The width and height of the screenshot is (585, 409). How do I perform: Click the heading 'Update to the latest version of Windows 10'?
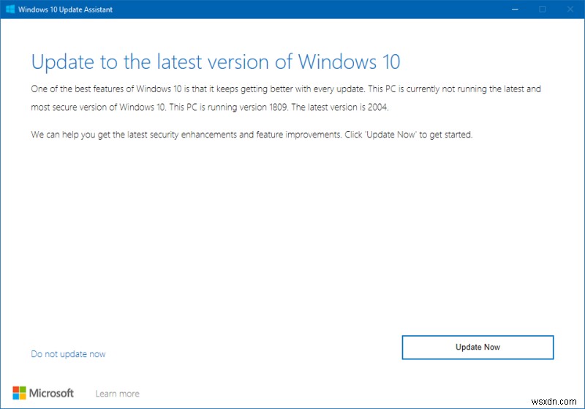216,62
